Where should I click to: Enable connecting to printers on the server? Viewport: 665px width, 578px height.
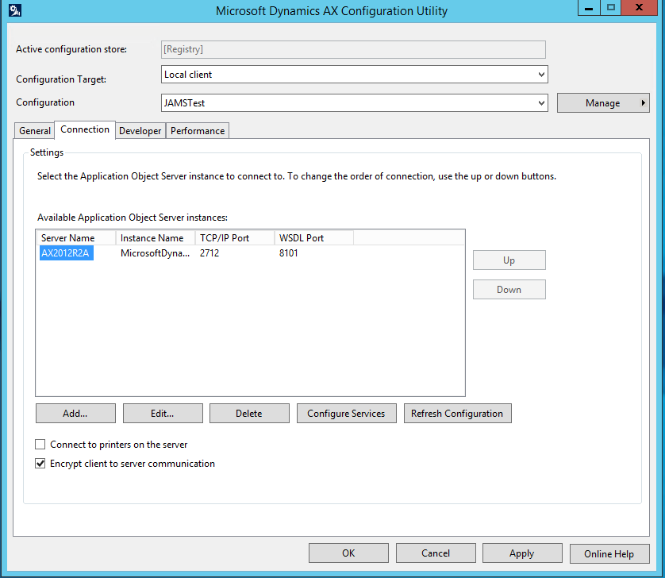[40, 445]
